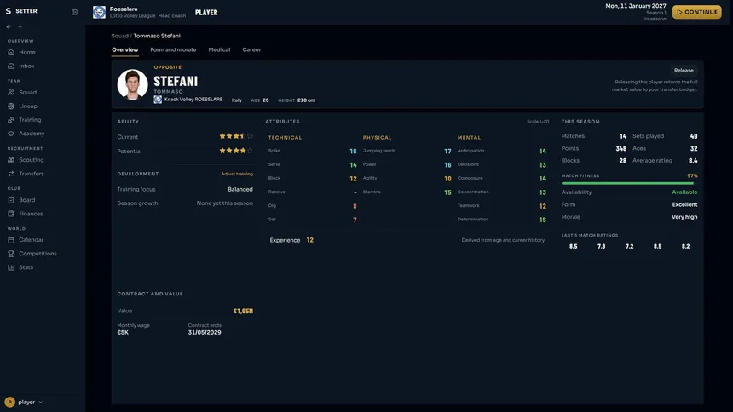Click the Lineup sidebar label

click(x=28, y=106)
